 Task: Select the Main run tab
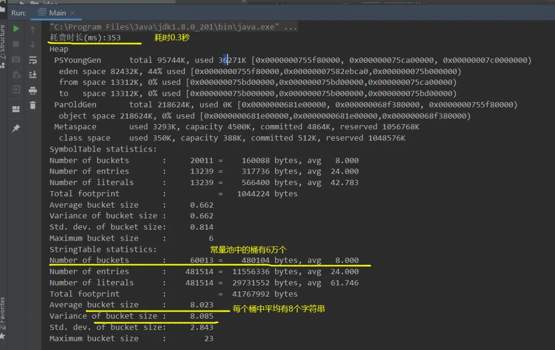point(57,13)
